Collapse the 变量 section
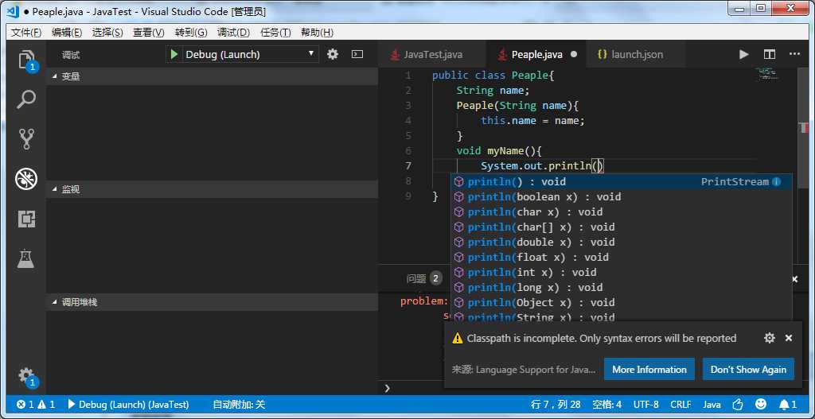Viewport: 815px width, 419px height. coord(212,76)
